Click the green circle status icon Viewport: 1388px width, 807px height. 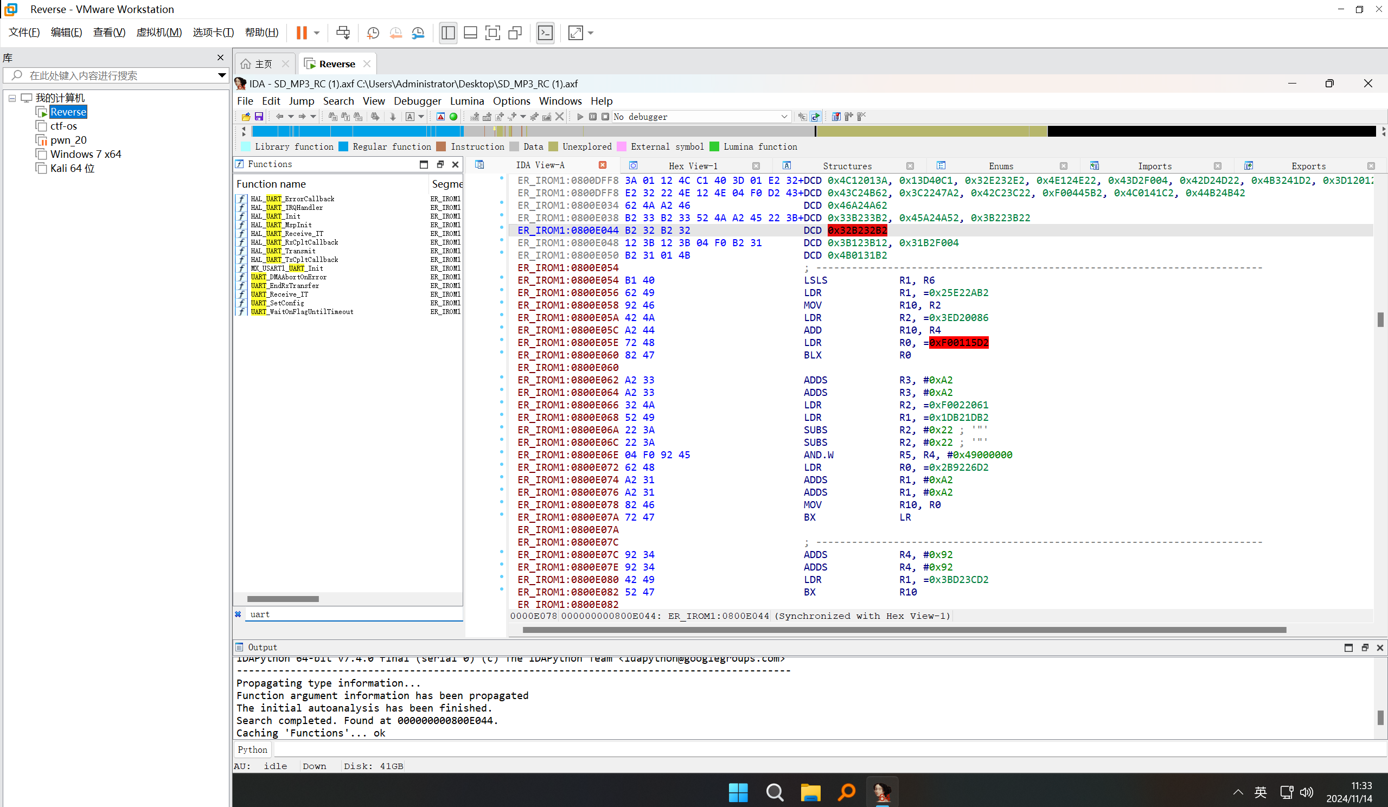[x=453, y=117]
